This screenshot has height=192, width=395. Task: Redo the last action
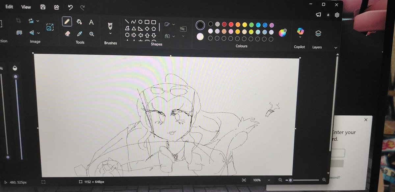click(x=82, y=7)
